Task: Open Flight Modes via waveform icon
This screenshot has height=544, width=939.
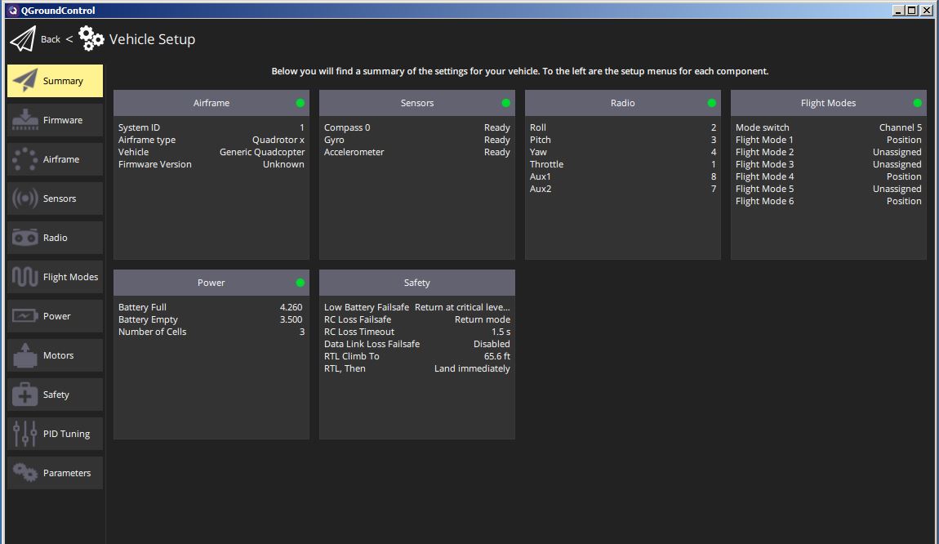Action: pyautogui.click(x=25, y=277)
